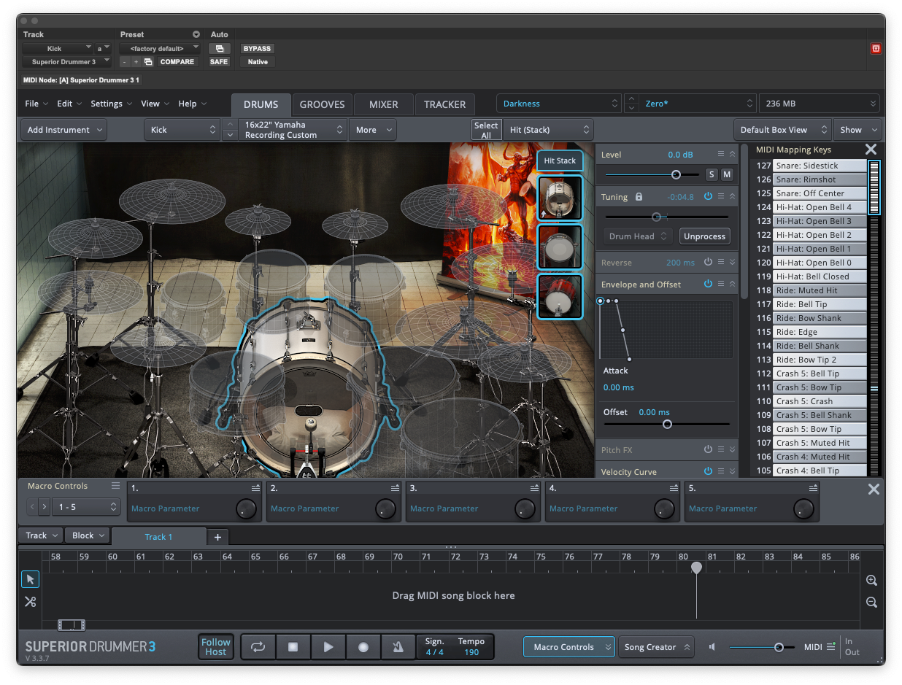Click the Unprocess button
The height and width of the screenshot is (685, 902).
click(x=704, y=236)
